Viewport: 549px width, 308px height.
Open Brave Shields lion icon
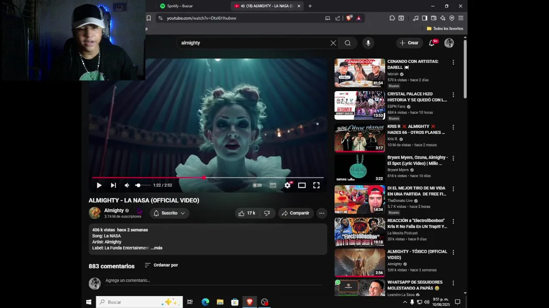pos(349,18)
